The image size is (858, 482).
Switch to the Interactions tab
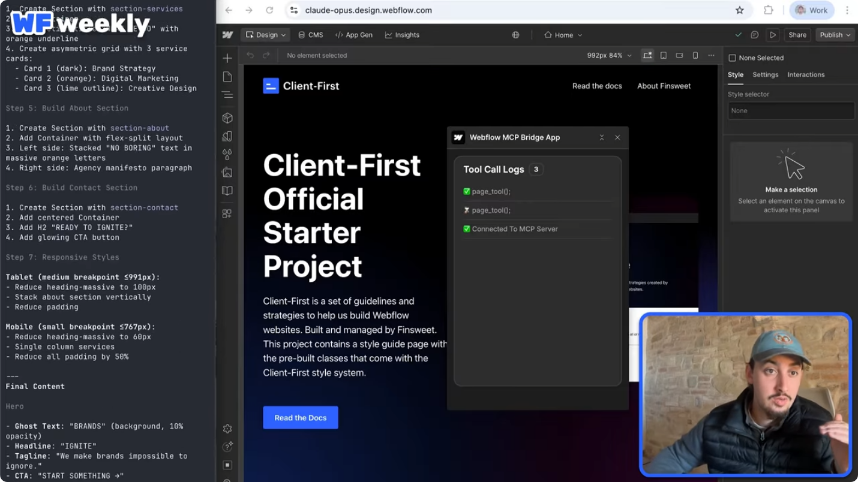[x=806, y=75]
